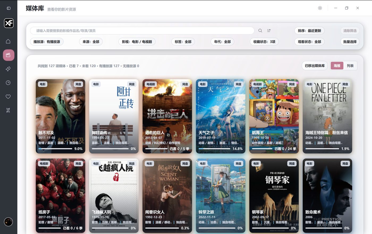This screenshot has height=234, width=372.
Task: Click the 闻香识女人 progress bar
Action: point(162,228)
